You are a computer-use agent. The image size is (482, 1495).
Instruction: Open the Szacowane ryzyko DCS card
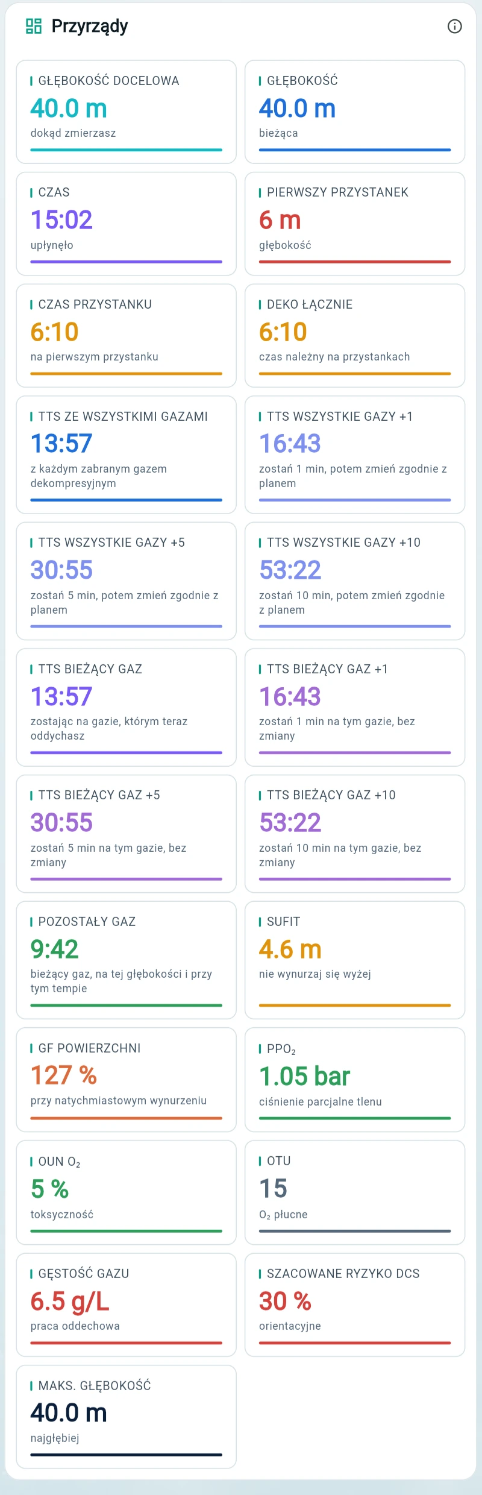tap(355, 1305)
